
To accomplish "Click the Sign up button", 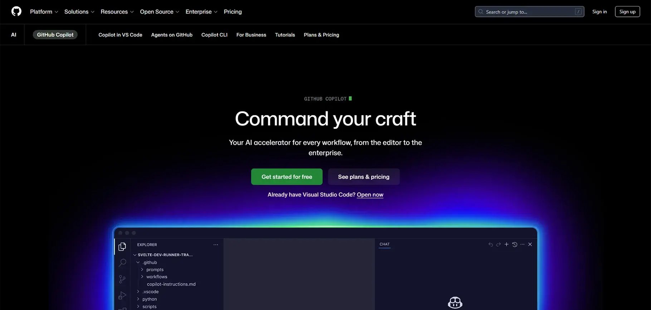I will click(627, 12).
